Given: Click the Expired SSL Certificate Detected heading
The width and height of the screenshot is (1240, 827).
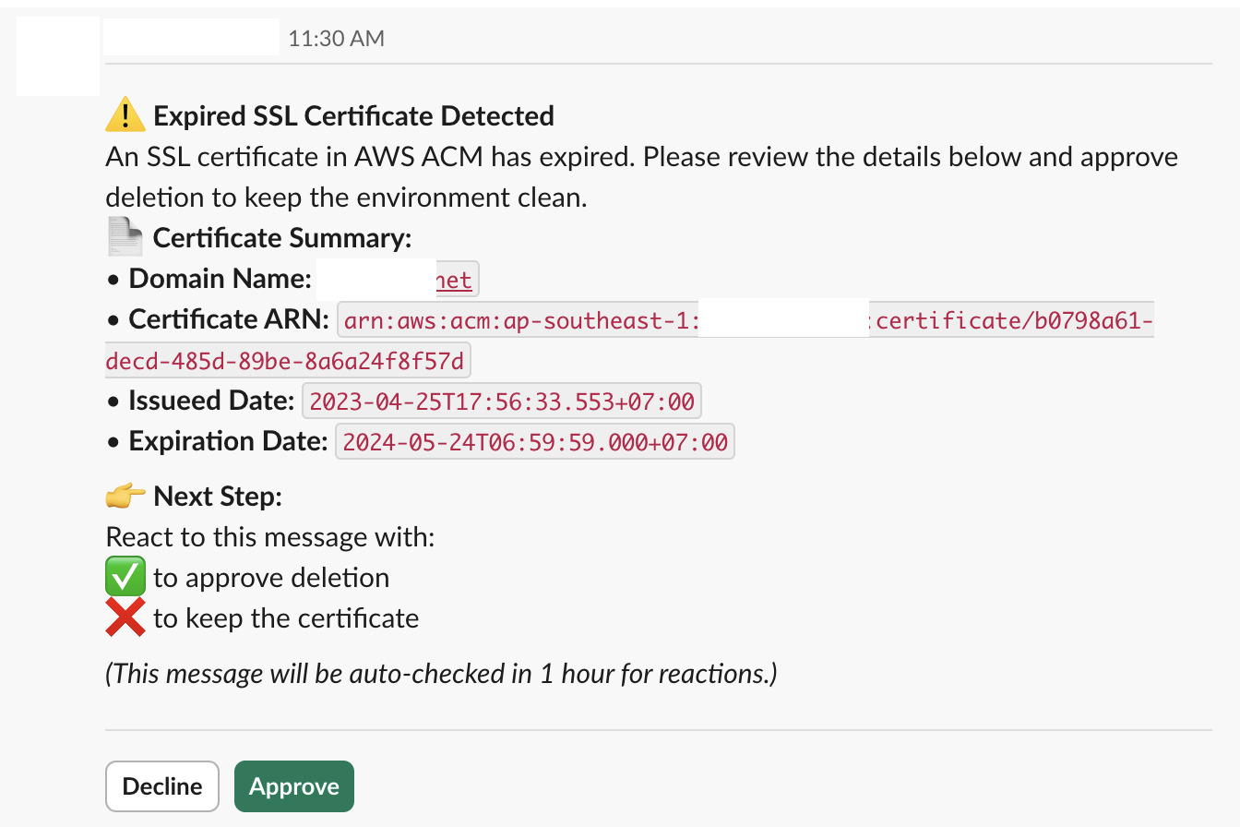Looking at the screenshot, I should click(x=353, y=116).
